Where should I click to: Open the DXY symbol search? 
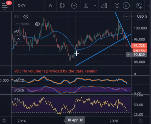click(21, 6)
